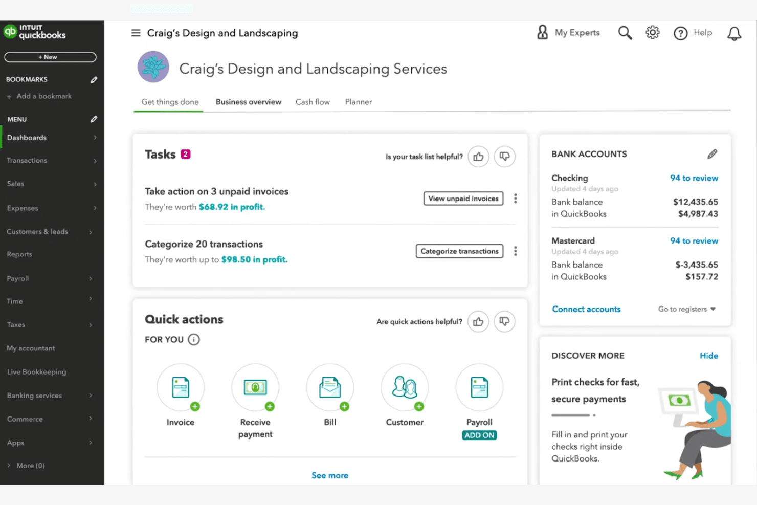This screenshot has width=757, height=505.
Task: Open more options for categorize transactions task
Action: (x=515, y=251)
